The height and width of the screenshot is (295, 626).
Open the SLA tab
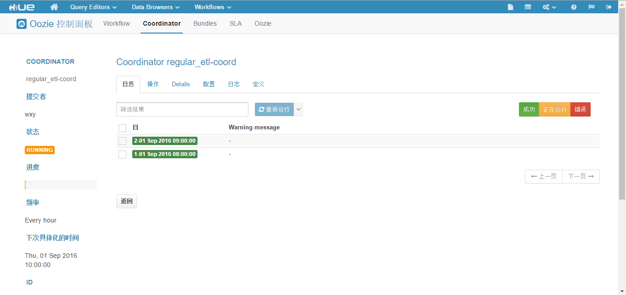coord(236,23)
